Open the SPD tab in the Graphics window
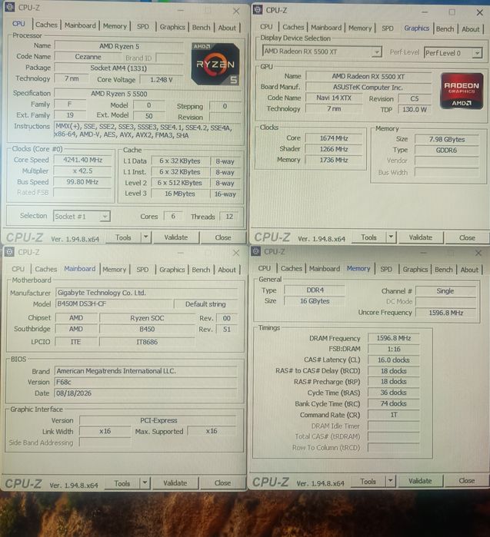 (388, 28)
